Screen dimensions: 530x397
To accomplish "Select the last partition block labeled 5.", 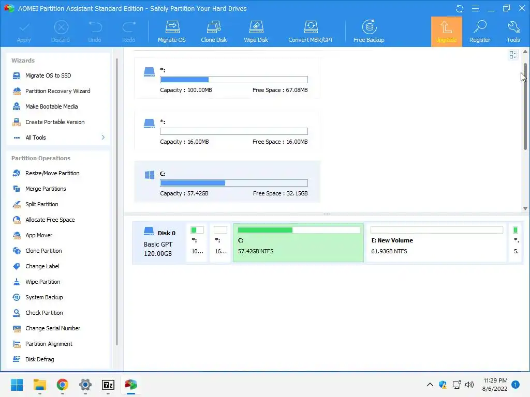I will click(516, 243).
